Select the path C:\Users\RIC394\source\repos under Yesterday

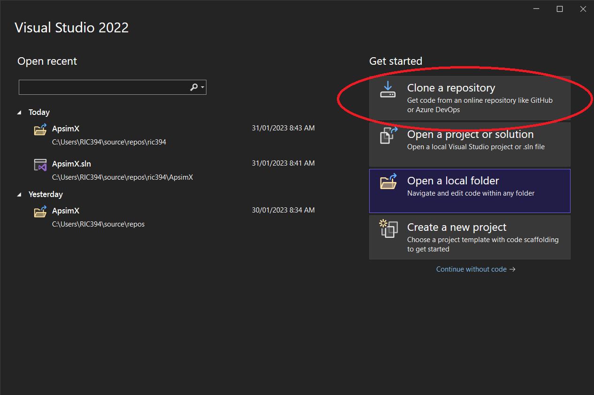(x=98, y=224)
